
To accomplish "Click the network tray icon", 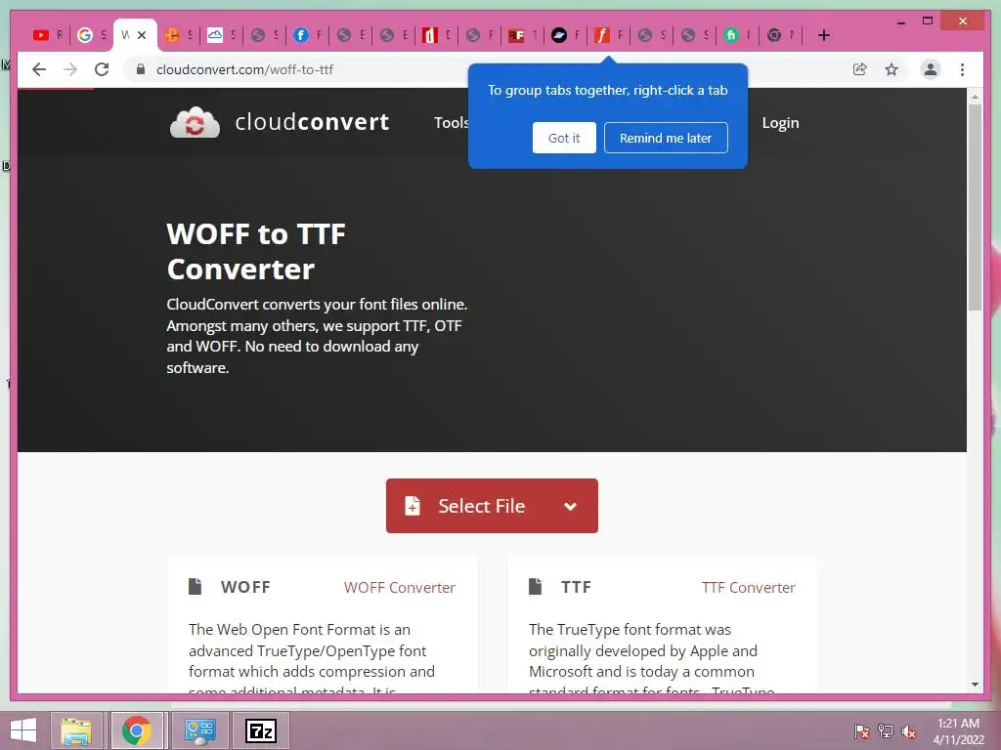I will point(886,731).
